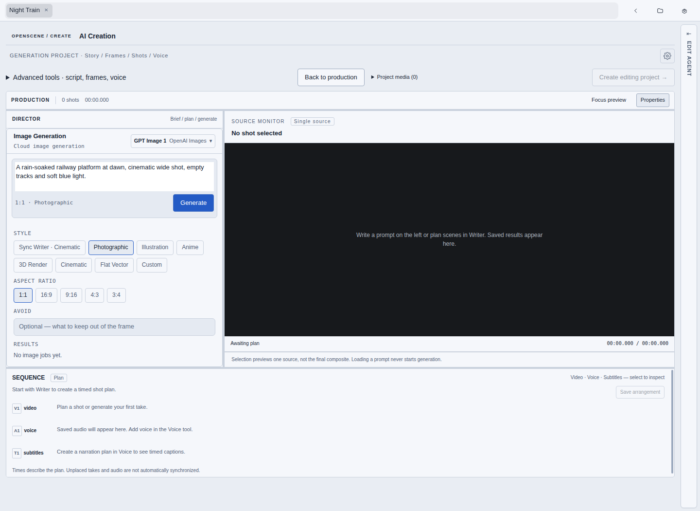Click the prompt text area
This screenshot has width=700, height=511.
[x=114, y=176]
